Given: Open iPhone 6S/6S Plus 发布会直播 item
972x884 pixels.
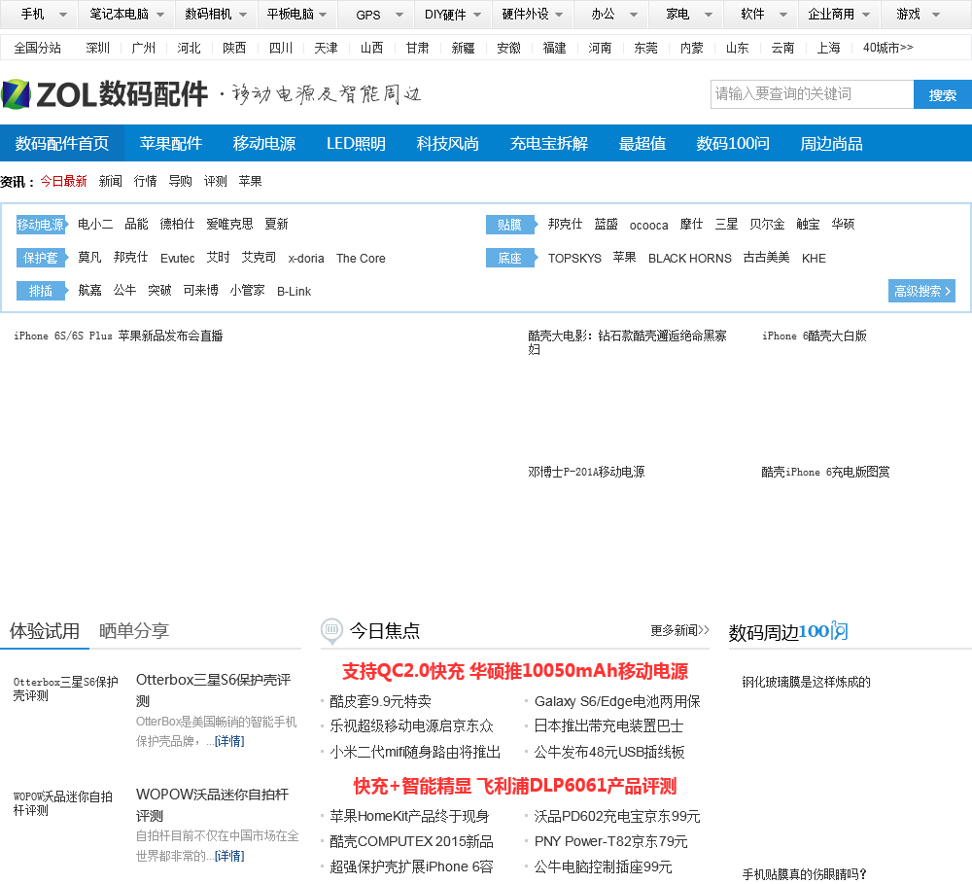Looking at the screenshot, I should click(119, 336).
